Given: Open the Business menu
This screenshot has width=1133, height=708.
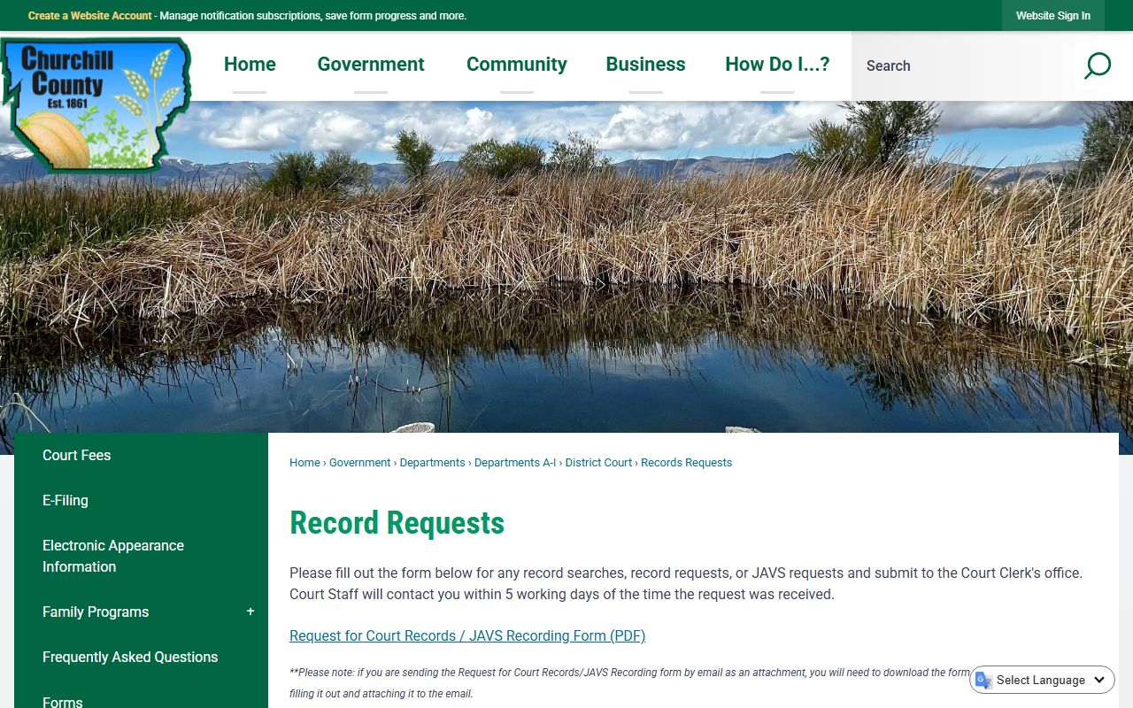Looking at the screenshot, I should click(x=645, y=65).
